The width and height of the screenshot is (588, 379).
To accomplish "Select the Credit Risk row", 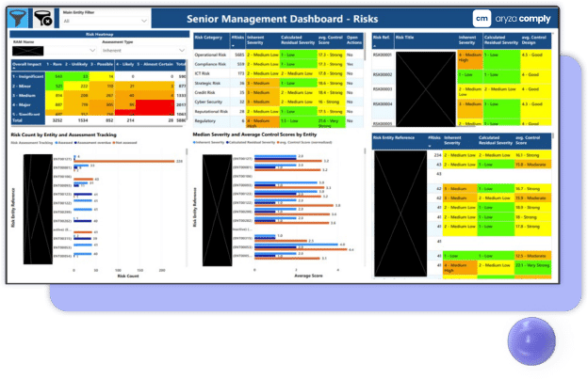I will (278, 92).
